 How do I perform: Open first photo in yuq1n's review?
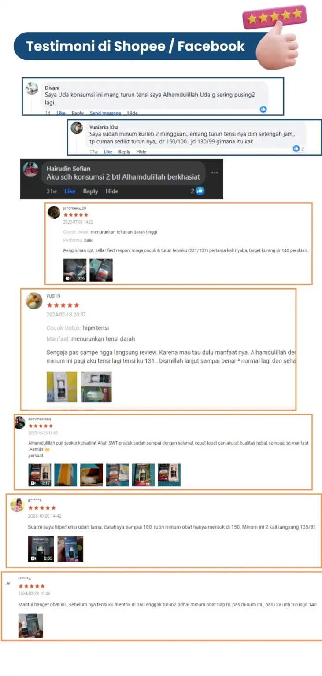[x=62, y=387]
